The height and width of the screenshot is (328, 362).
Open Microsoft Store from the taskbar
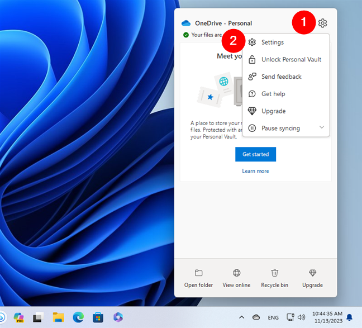coord(98,317)
